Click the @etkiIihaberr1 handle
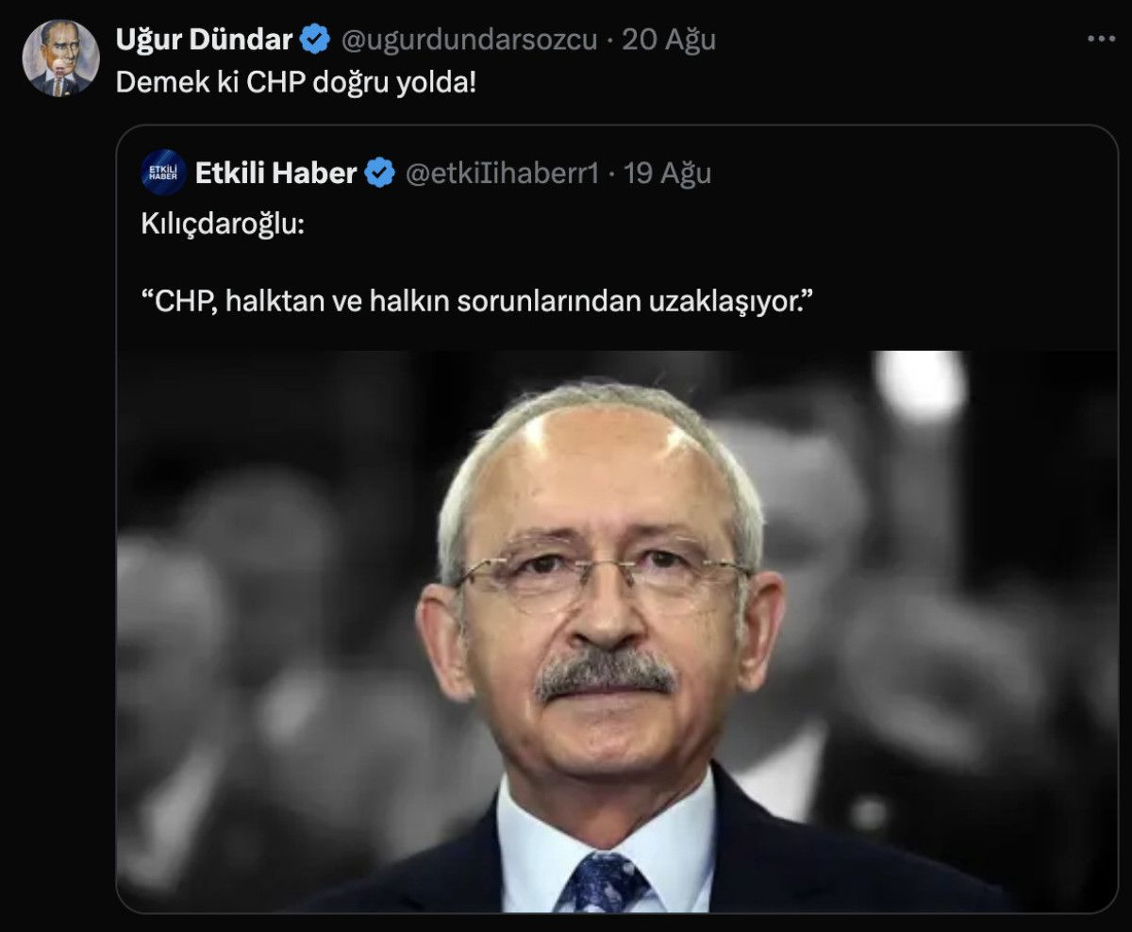1132x932 pixels. (x=502, y=174)
